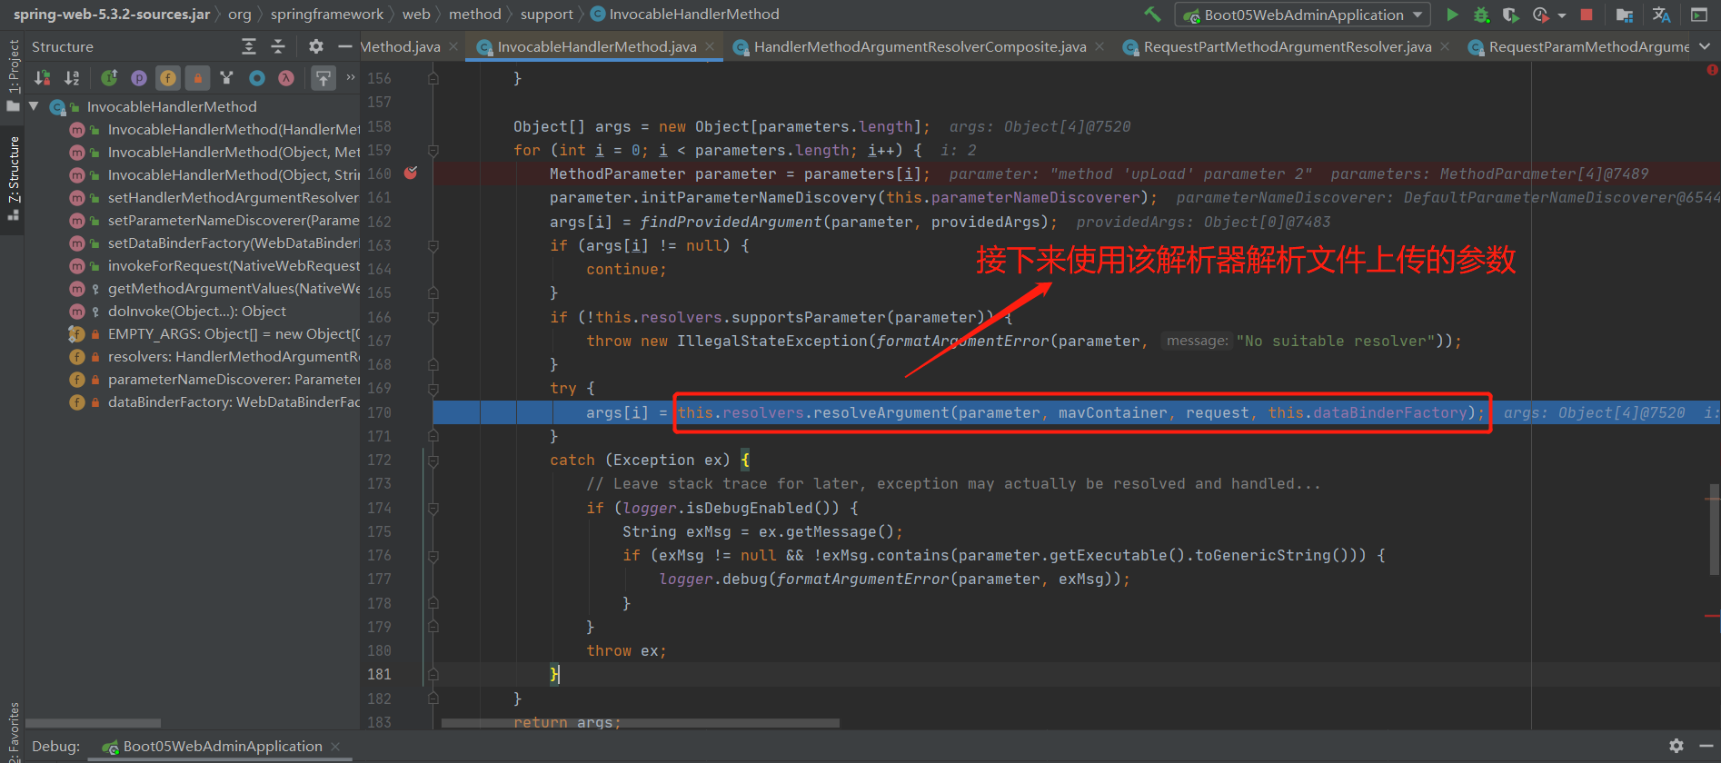Switch to RequestParamMethodArgume… tab

click(x=1578, y=46)
